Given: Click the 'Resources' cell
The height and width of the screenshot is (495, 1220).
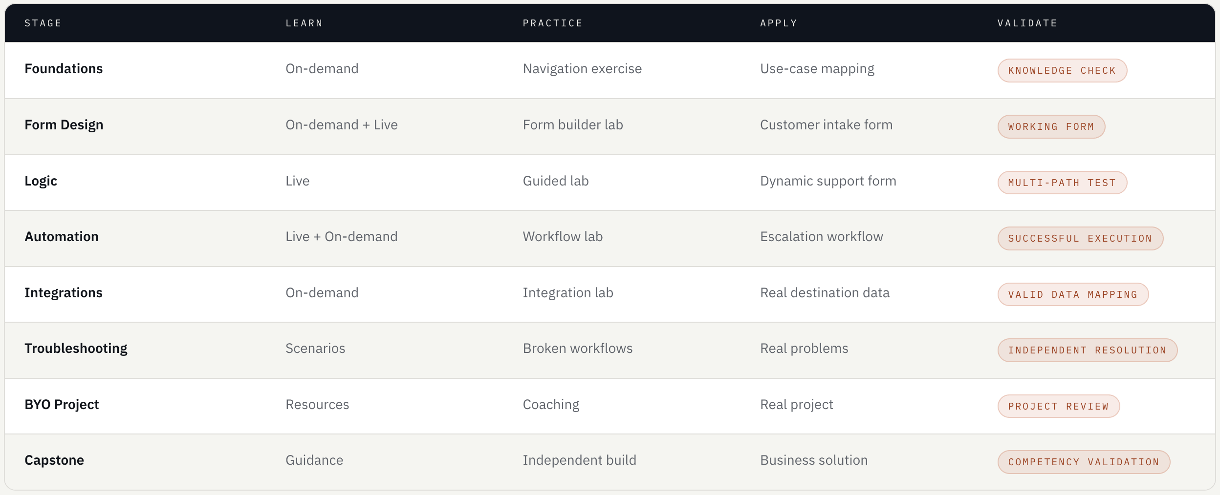Looking at the screenshot, I should click(x=317, y=405).
